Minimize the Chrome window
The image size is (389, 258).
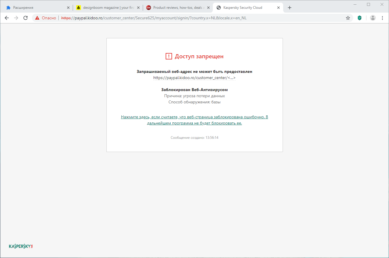click(x=355, y=4)
